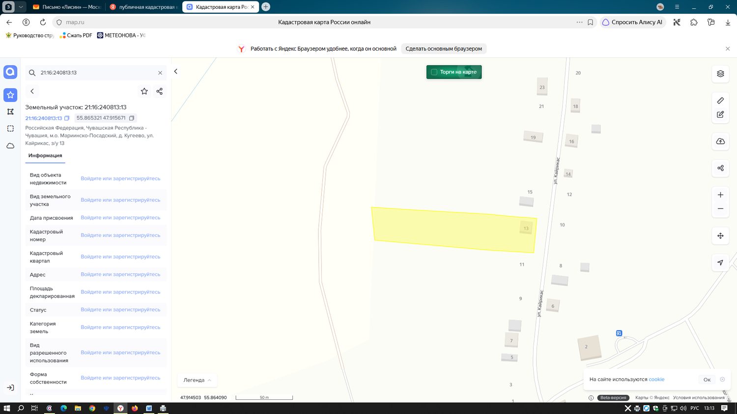
Task: Expand the 'Легенда' panel
Action: coord(197,380)
